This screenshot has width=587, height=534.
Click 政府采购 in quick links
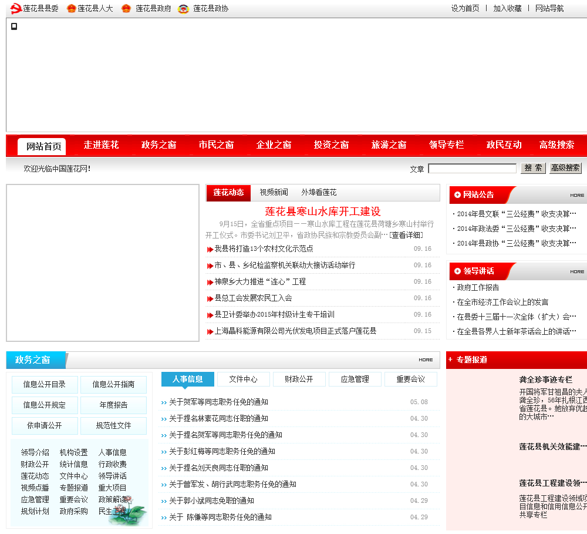tap(74, 512)
